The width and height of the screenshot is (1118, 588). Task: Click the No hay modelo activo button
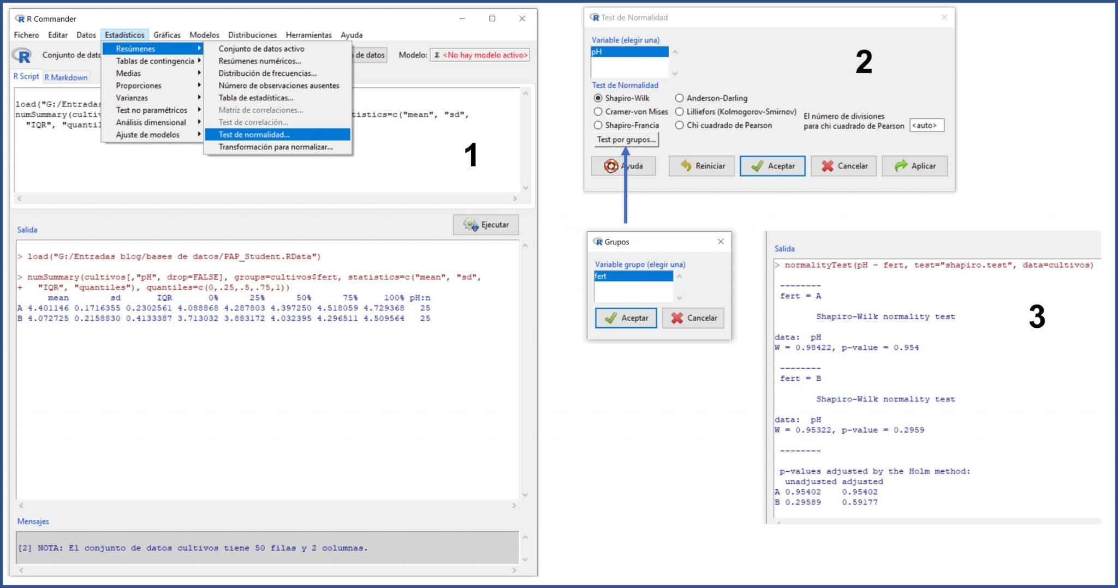[x=480, y=55]
